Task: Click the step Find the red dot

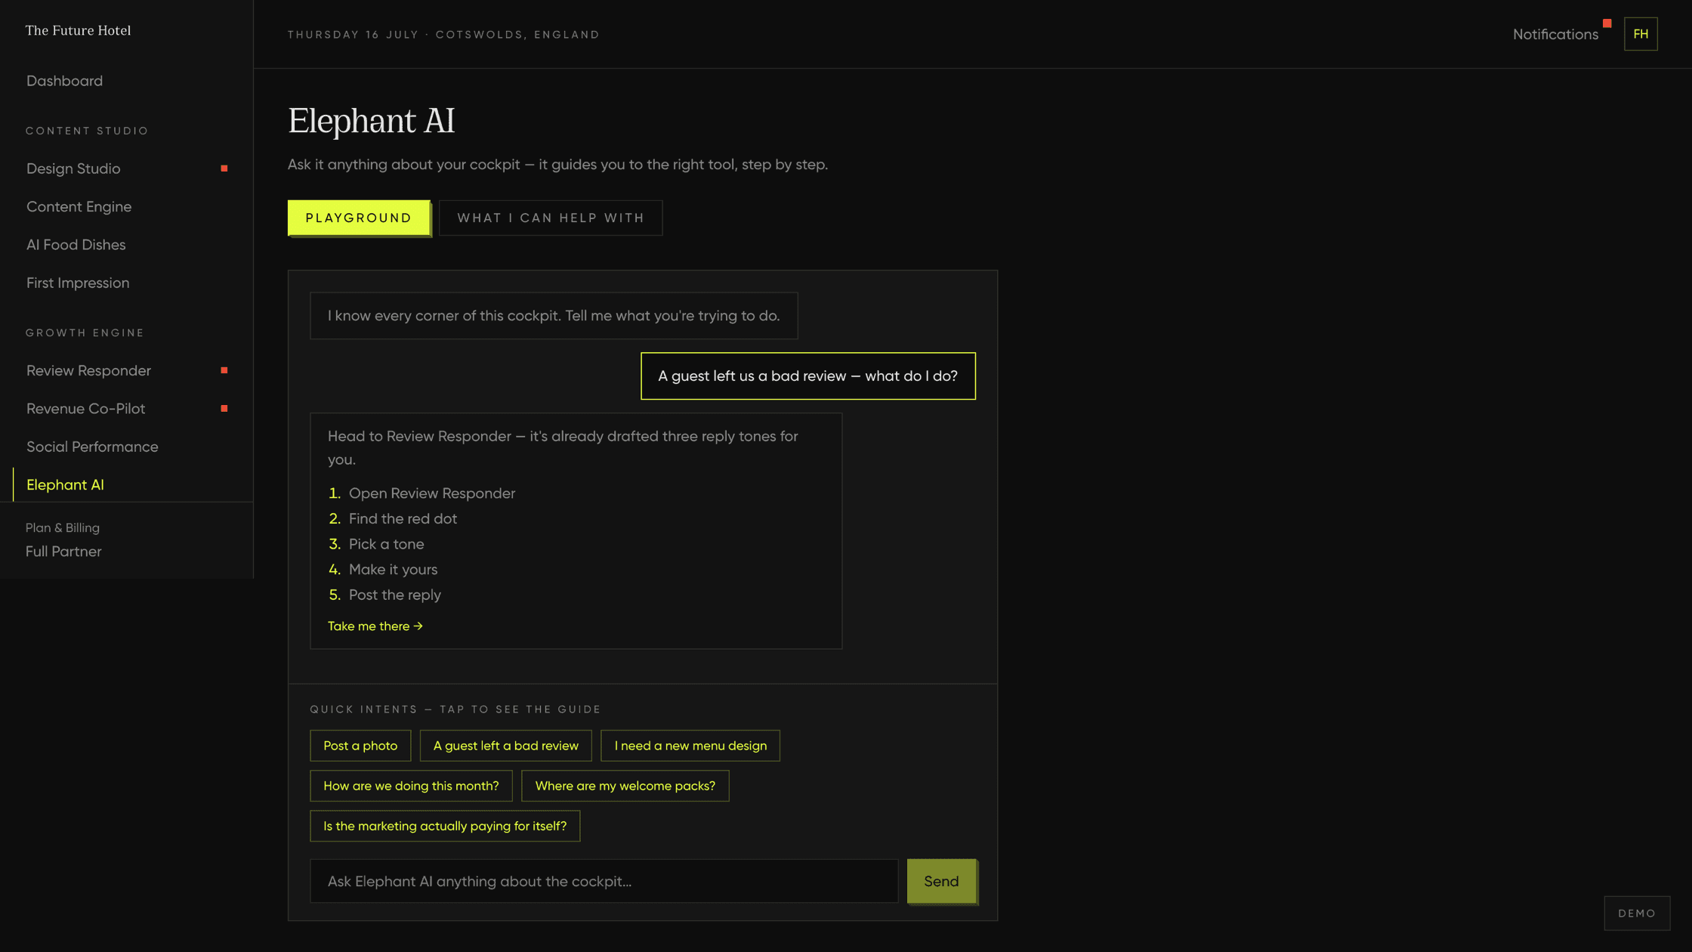Action: [403, 519]
